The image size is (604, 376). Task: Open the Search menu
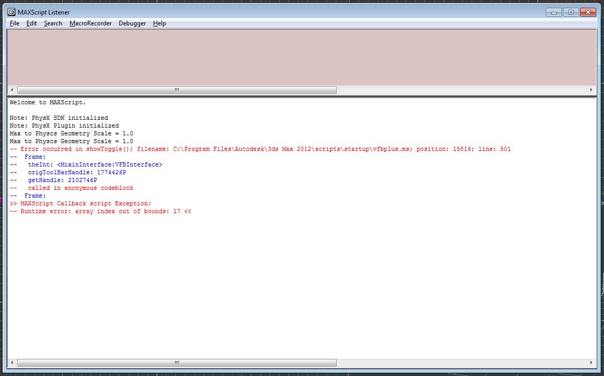[x=53, y=23]
